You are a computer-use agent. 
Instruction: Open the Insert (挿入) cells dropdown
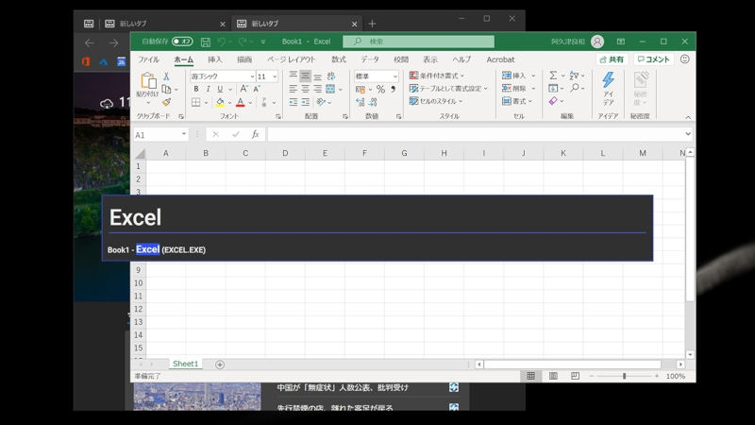(x=533, y=76)
